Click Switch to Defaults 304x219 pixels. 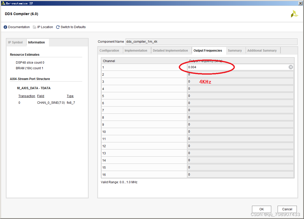[73, 27]
